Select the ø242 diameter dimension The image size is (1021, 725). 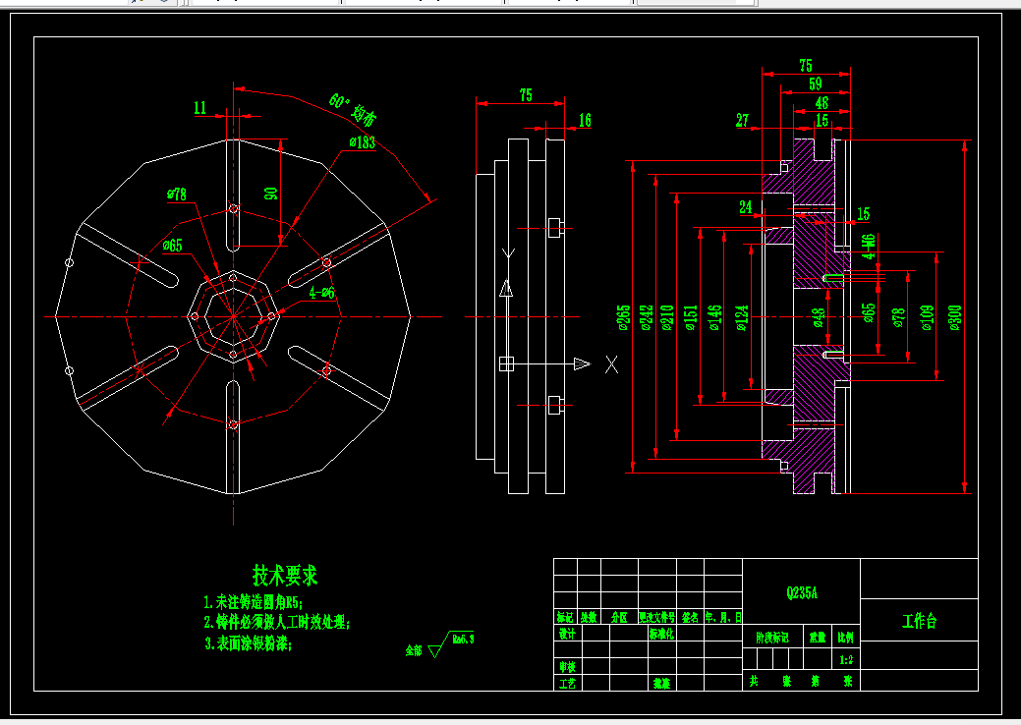click(x=646, y=317)
